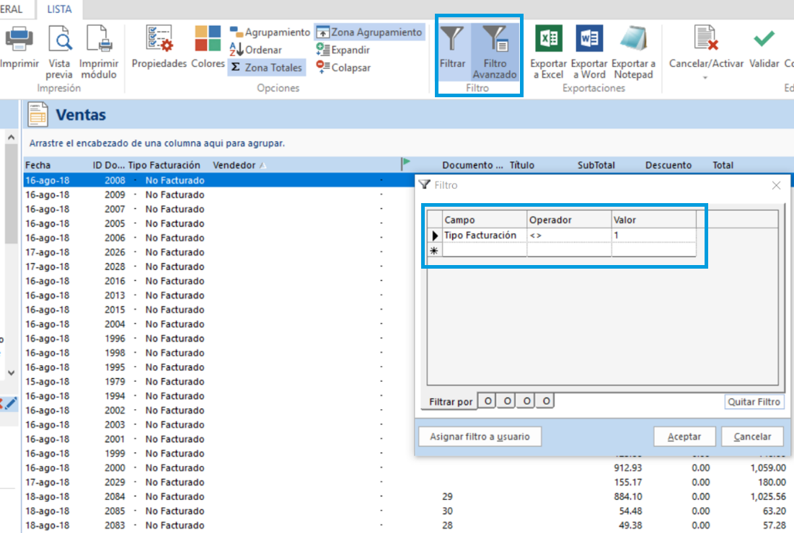Toggle Zona Totales option
The height and width of the screenshot is (533, 794).
click(266, 68)
